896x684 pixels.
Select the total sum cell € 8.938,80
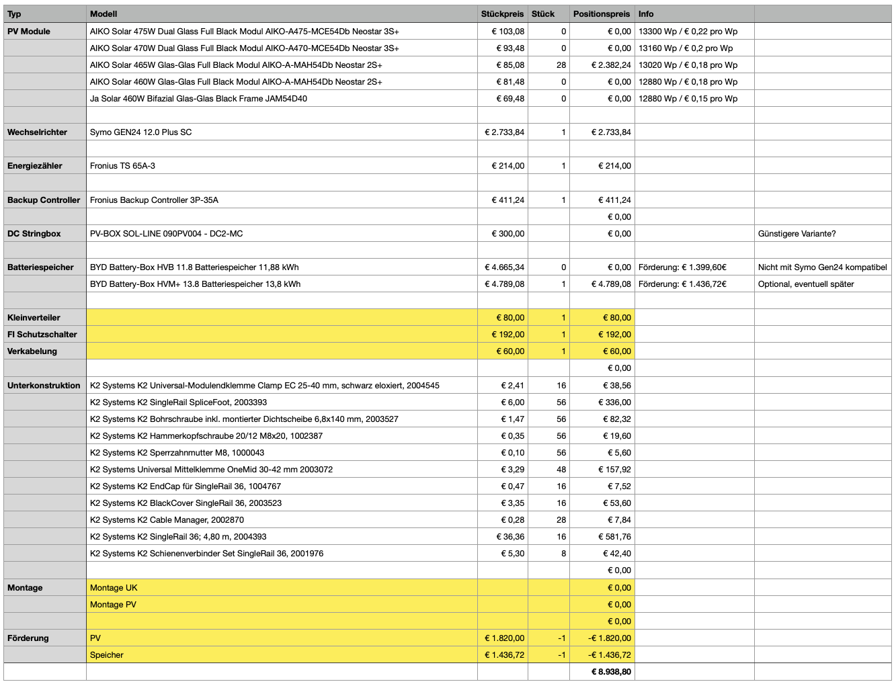point(602,672)
